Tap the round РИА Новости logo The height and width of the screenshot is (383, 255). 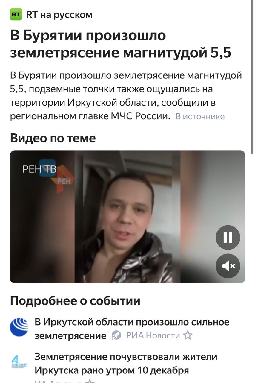coord(19,327)
